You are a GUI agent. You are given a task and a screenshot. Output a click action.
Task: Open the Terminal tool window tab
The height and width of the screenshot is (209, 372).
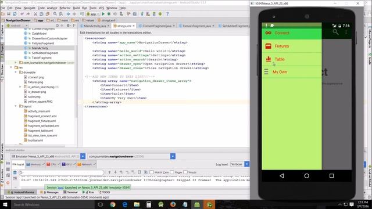(x=70, y=192)
